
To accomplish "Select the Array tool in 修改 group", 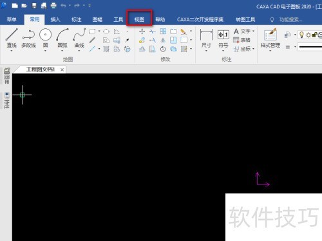I will click(x=163, y=31).
